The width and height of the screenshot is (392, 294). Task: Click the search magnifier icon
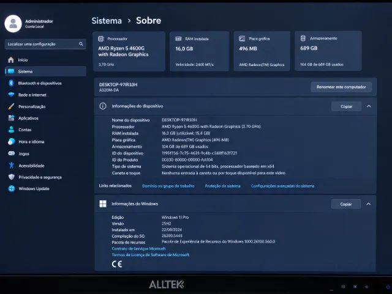coord(81,44)
